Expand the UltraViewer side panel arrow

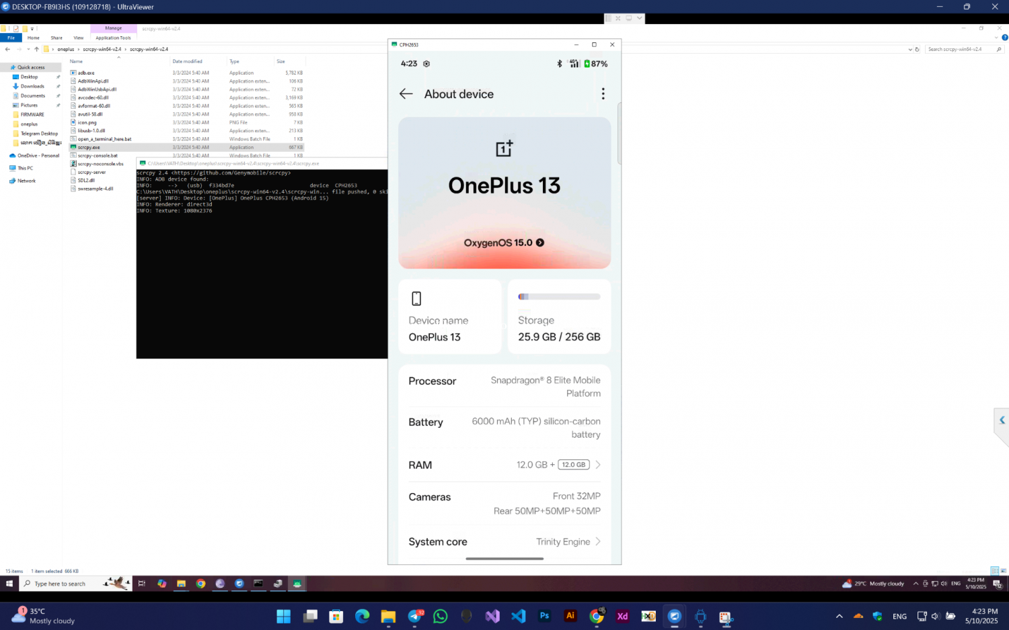1002,420
